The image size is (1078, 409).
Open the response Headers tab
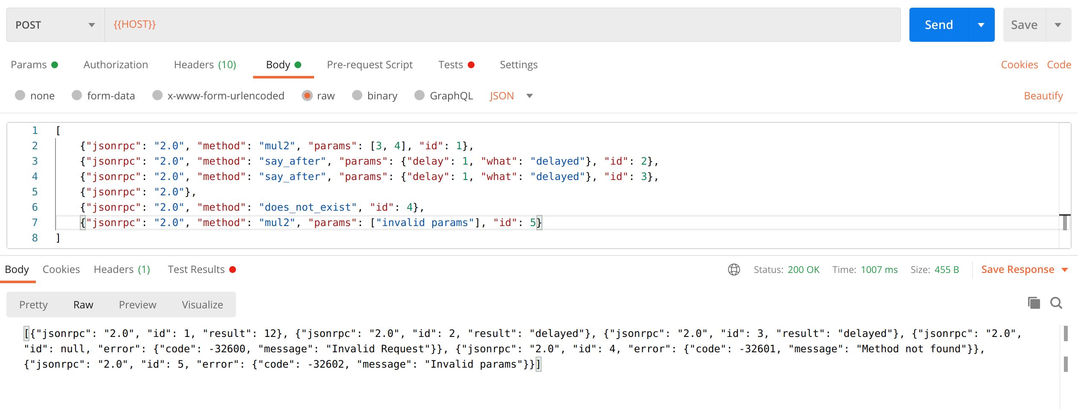114,269
